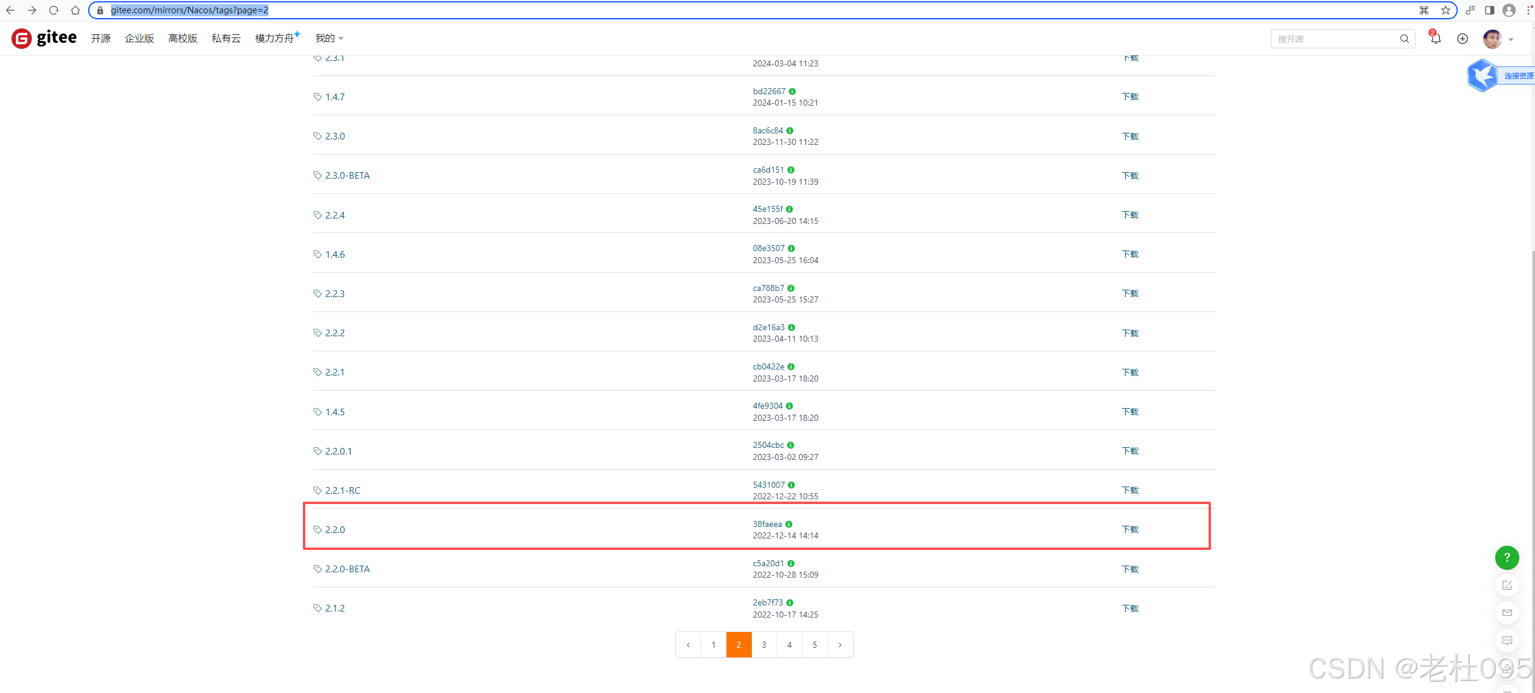This screenshot has height=693, width=1535.
Task: Click 下载 for tag 2.3.0
Action: click(1130, 136)
